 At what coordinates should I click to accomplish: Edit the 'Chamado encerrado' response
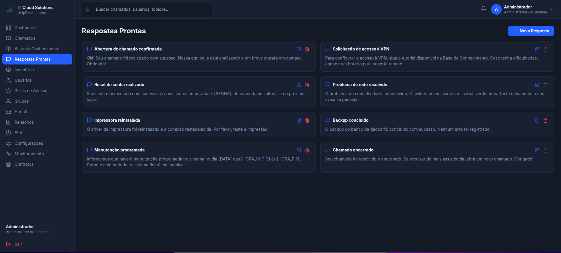point(537,150)
